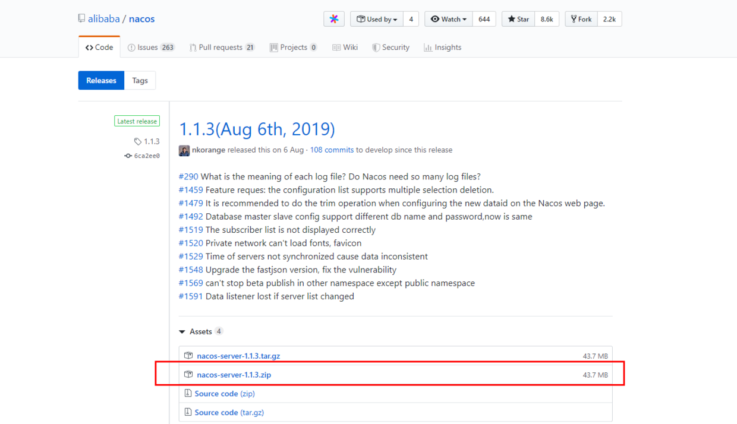
Task: Open the Wiki tab
Action: pyautogui.click(x=345, y=48)
